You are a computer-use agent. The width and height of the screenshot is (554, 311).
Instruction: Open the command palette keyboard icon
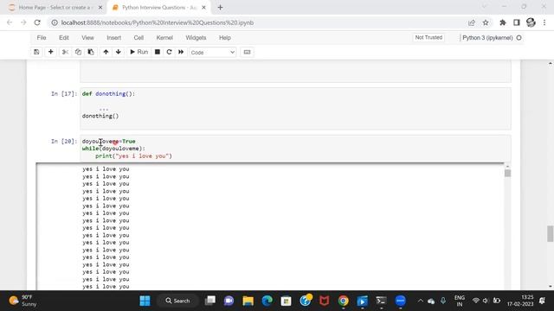(247, 52)
